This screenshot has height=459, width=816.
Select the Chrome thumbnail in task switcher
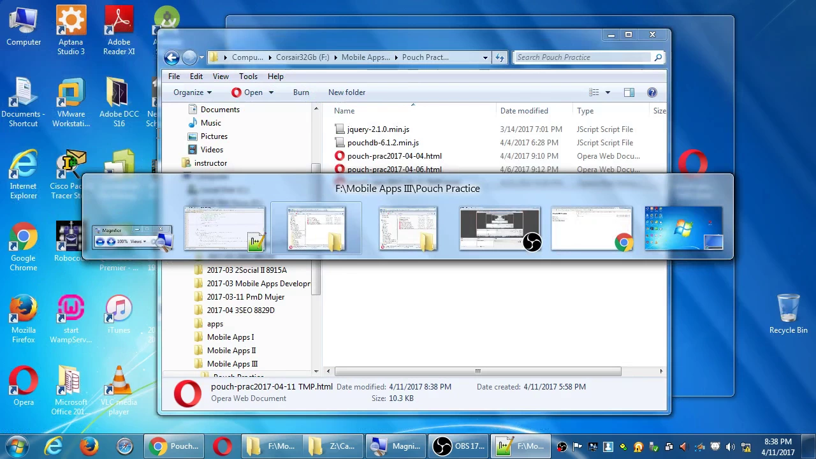(592, 228)
